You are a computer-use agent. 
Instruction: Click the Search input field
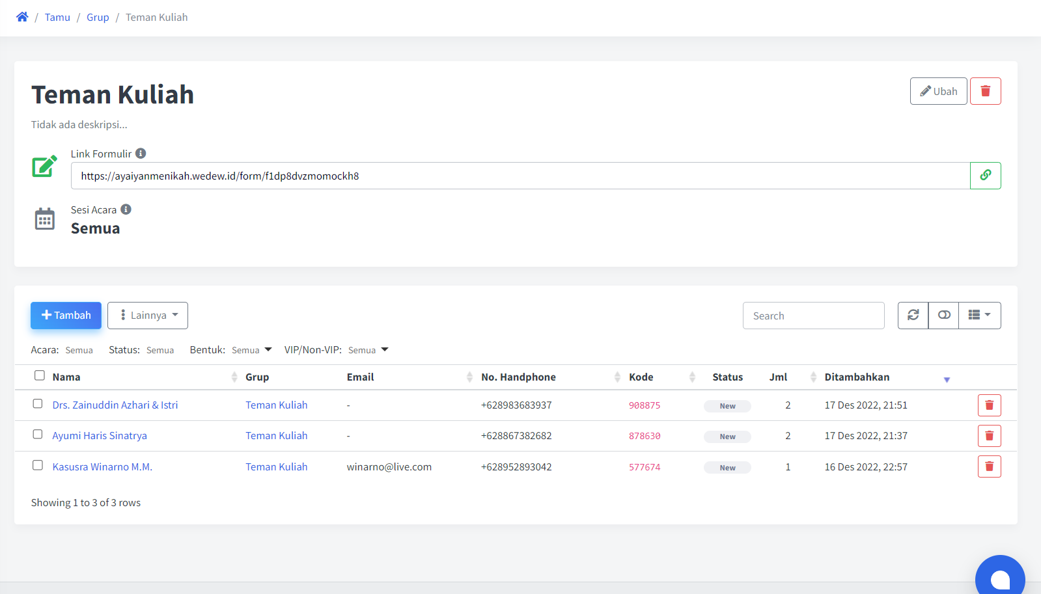(813, 316)
